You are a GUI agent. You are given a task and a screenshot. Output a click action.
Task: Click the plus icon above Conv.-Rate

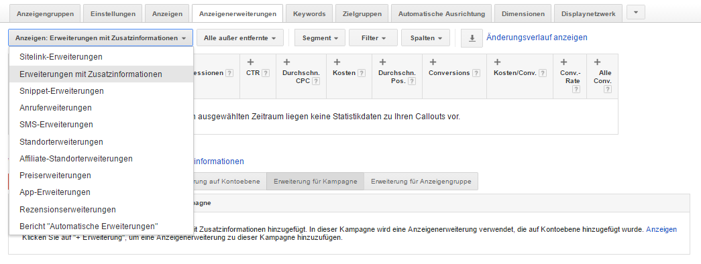pos(563,62)
